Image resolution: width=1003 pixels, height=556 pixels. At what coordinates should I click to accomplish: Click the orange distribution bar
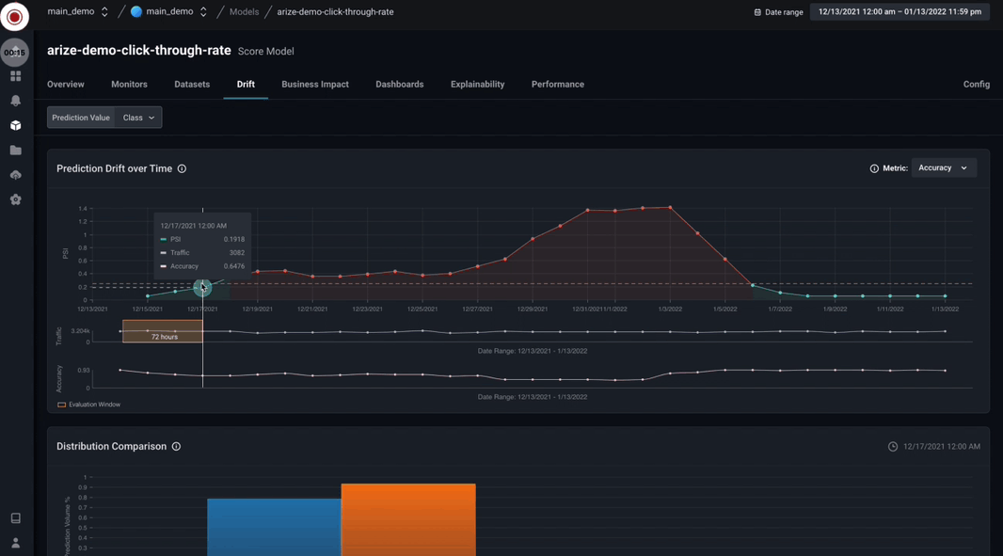pyautogui.click(x=408, y=519)
